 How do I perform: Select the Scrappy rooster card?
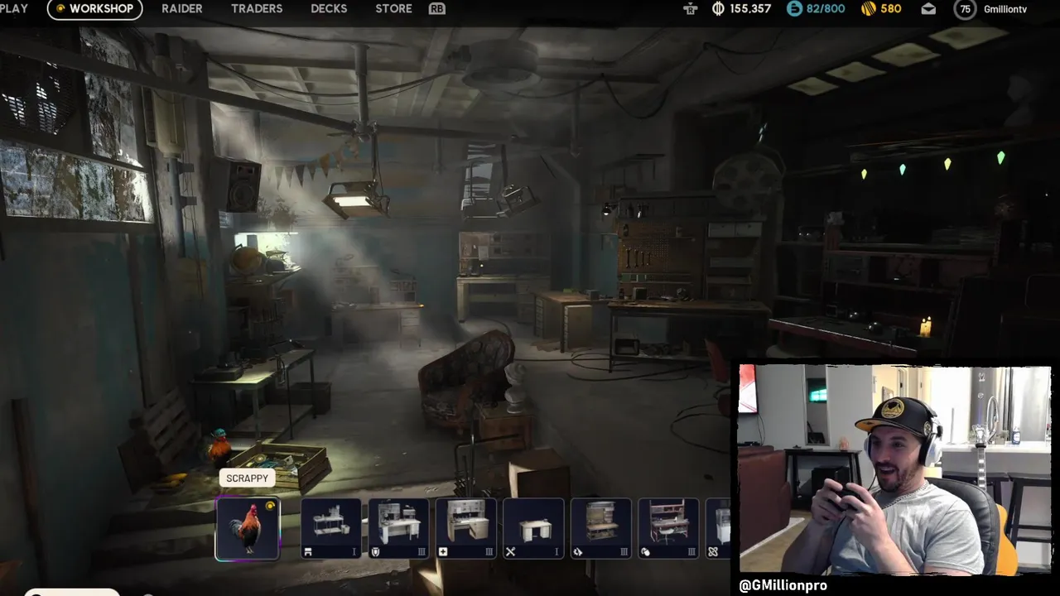click(248, 529)
